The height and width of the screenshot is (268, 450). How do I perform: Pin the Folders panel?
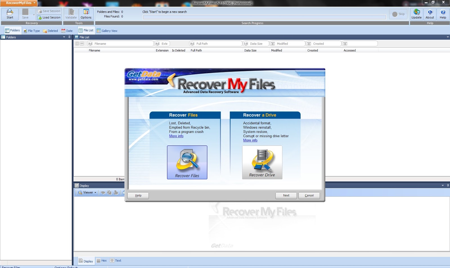(69, 37)
